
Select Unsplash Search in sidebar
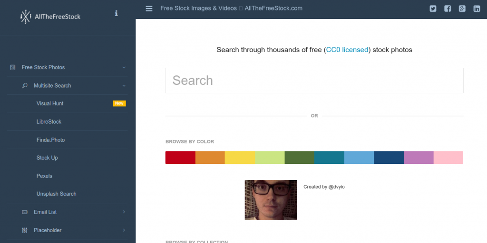click(56, 194)
